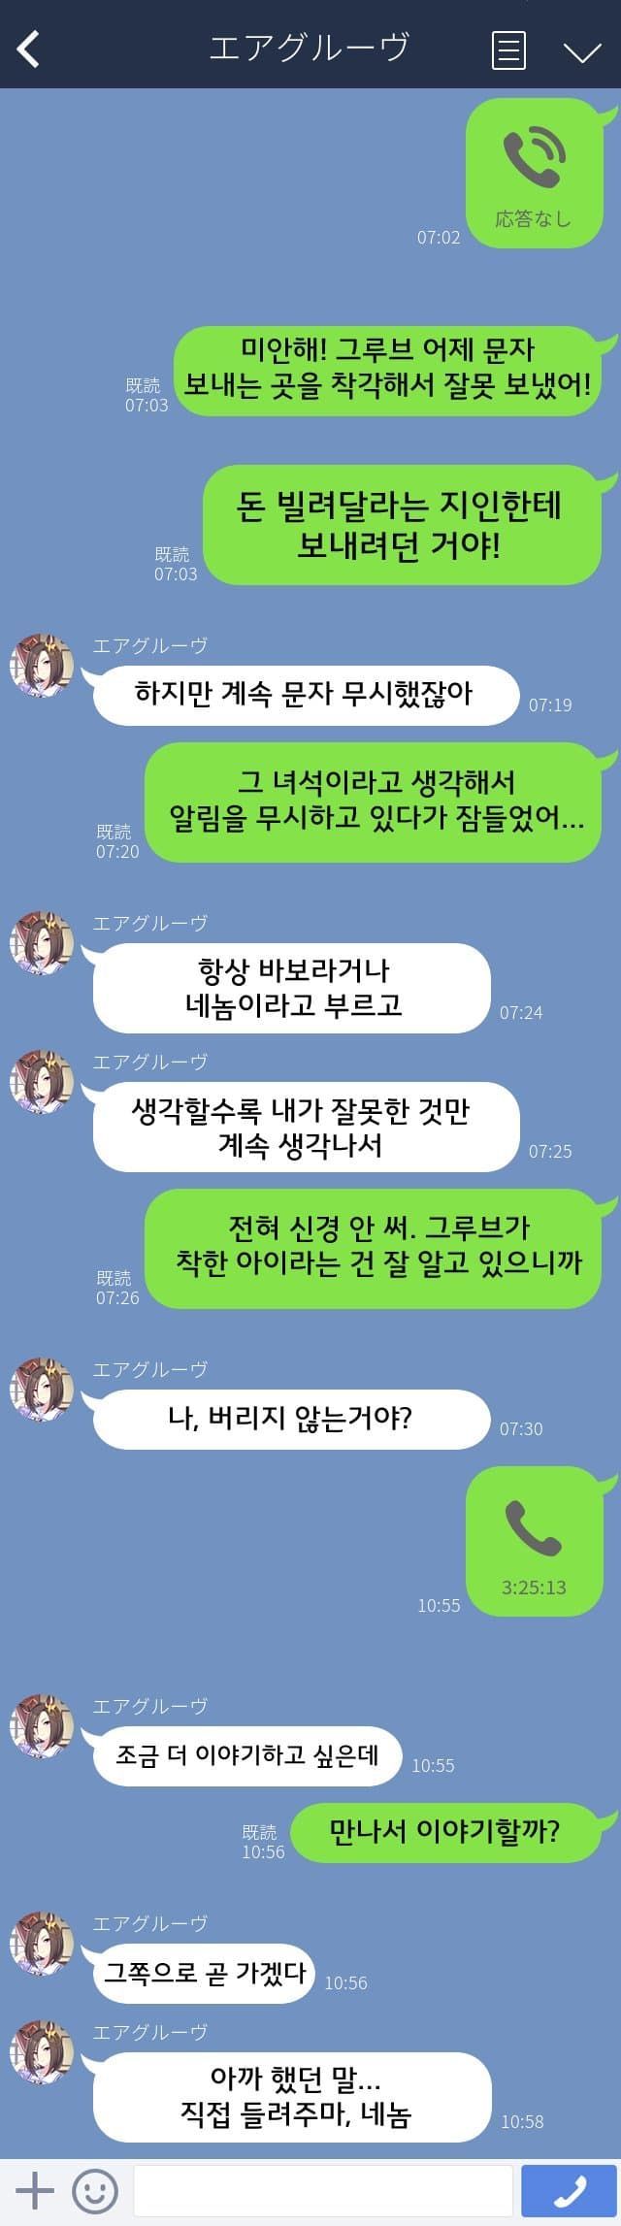Screen dimensions: 621x2226
Task: Go back using the header arrow
Action: (x=29, y=49)
